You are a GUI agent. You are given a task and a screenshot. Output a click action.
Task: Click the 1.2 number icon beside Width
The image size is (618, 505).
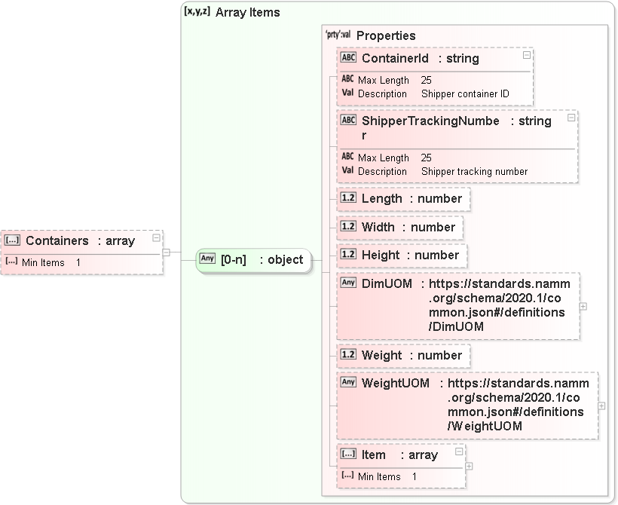[348, 226]
